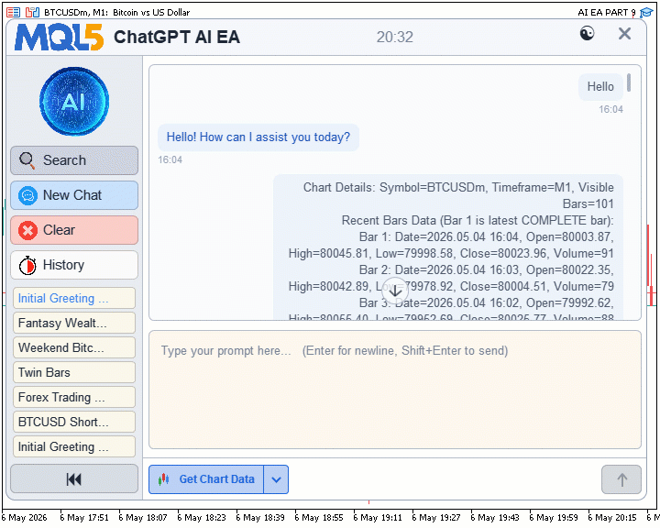The image size is (660, 528).
Task: Open the Weekend Bitc... chat
Action: pyautogui.click(x=74, y=347)
